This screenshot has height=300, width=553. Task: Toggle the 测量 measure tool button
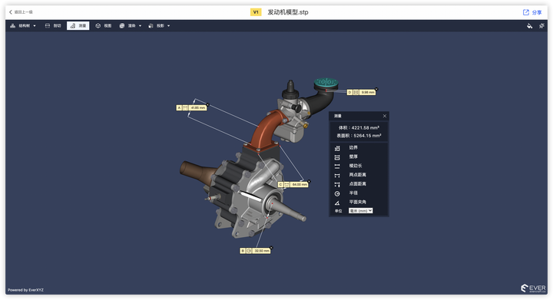tap(78, 26)
